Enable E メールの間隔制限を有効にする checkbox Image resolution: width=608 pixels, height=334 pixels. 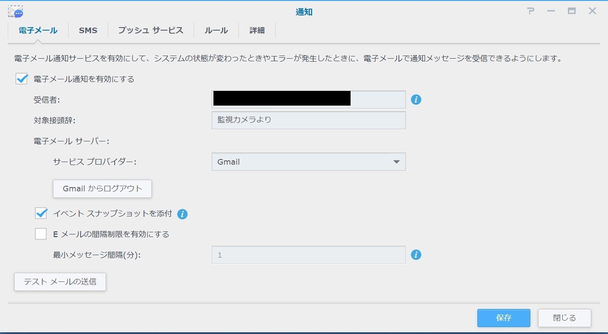(x=41, y=234)
